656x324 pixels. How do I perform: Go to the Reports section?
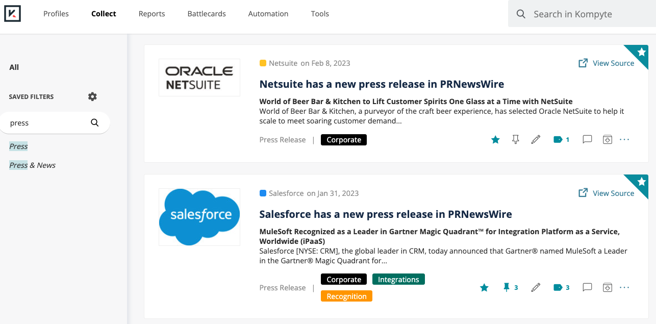(x=152, y=14)
